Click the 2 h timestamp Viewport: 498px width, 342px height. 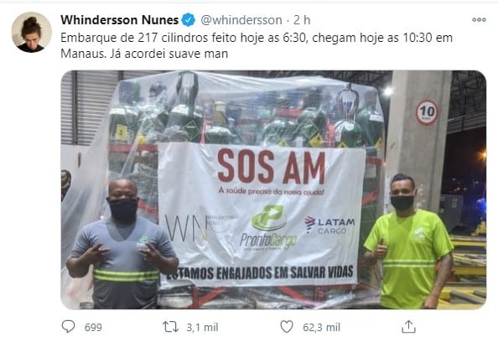pos(302,20)
